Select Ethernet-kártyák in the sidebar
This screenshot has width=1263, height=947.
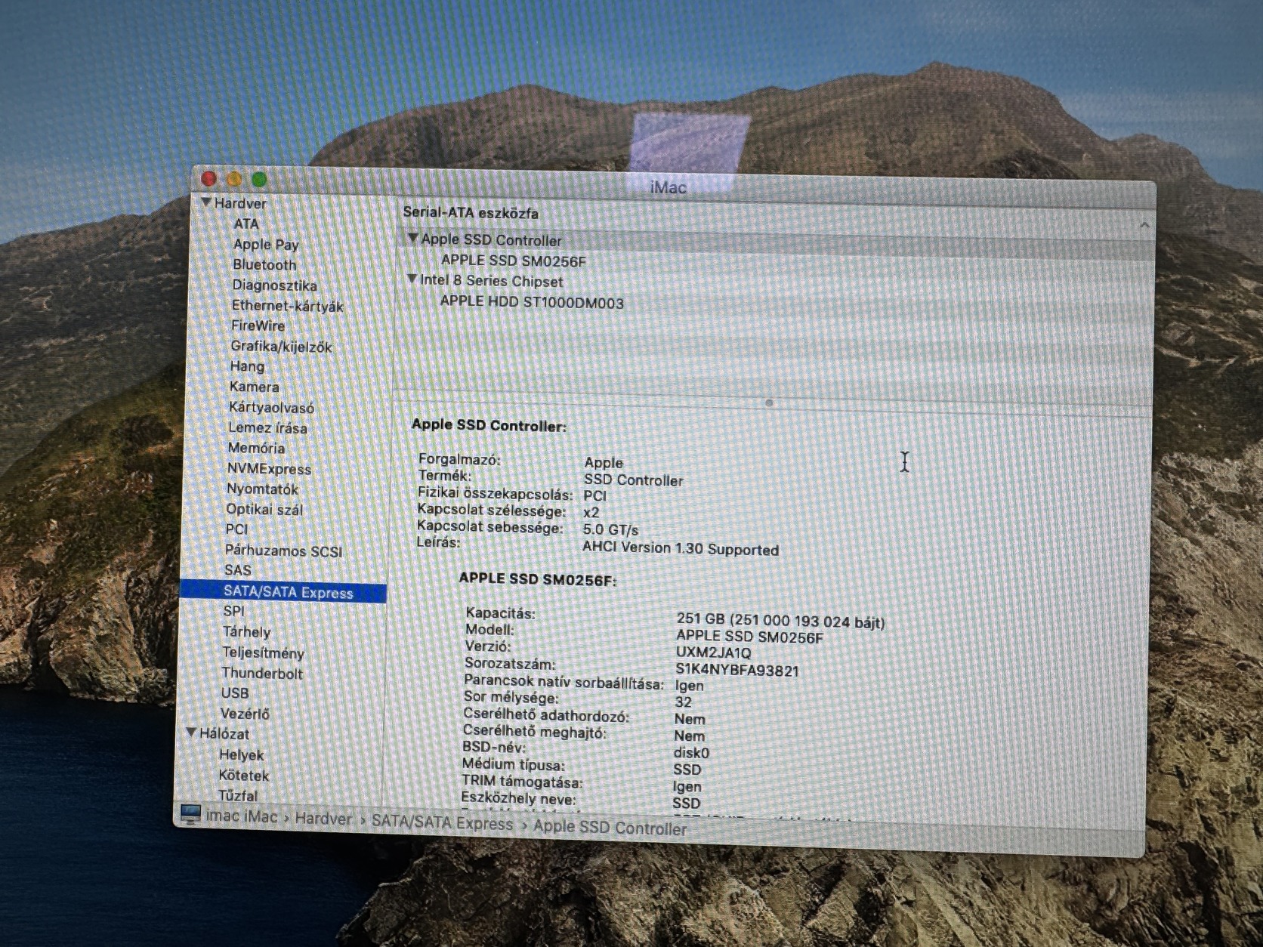pos(287,306)
